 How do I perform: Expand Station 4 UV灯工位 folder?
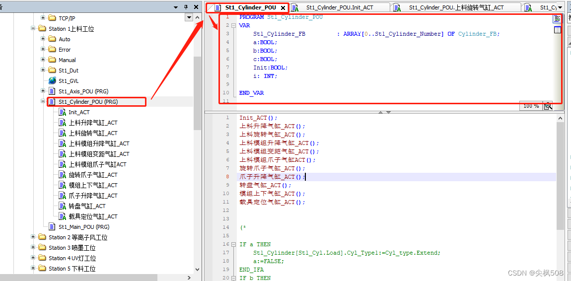(33, 258)
